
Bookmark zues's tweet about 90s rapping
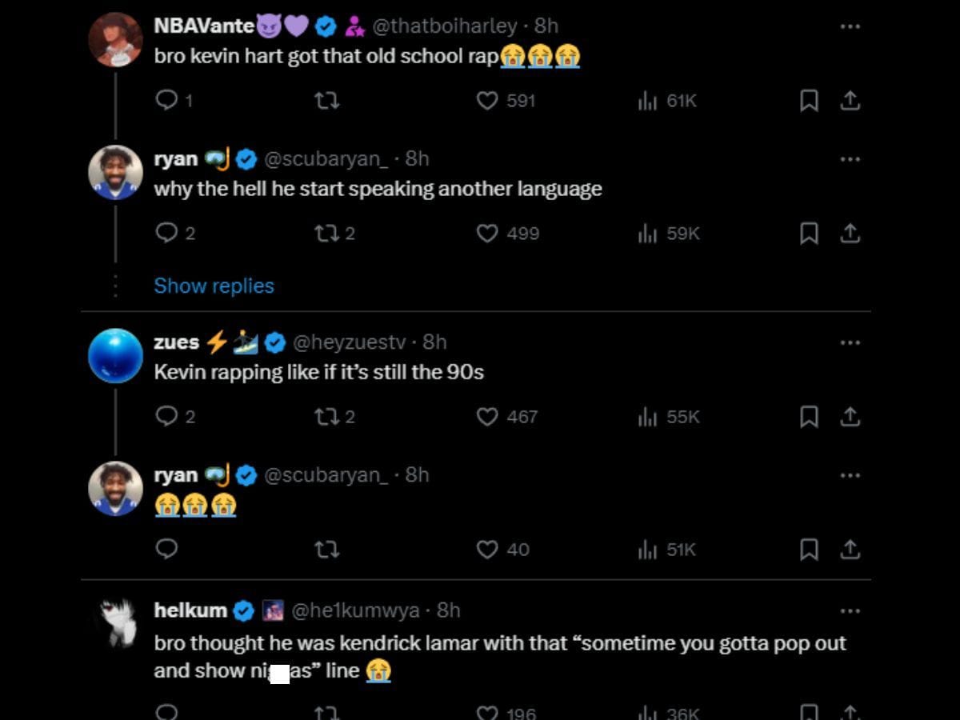point(809,416)
